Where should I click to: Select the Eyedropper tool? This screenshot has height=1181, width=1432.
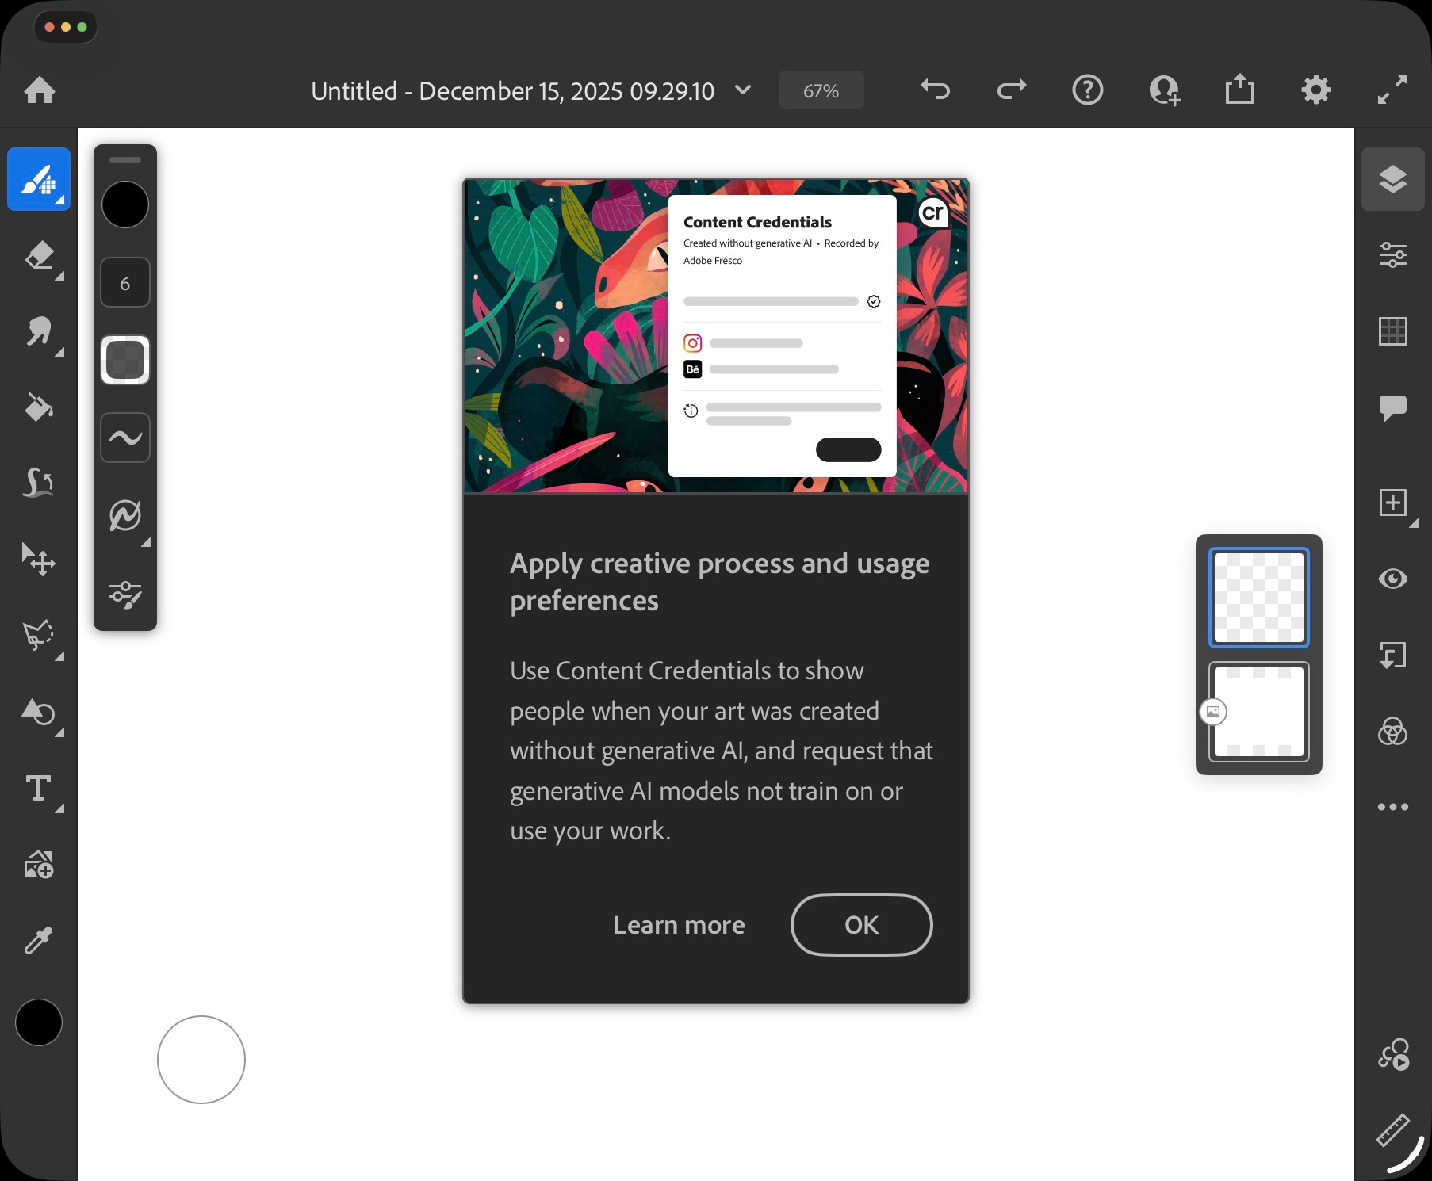(x=39, y=941)
